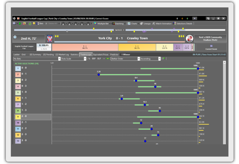Click the 12 price dot for 2 - 1
The image size is (239, 164).
click(141, 123)
